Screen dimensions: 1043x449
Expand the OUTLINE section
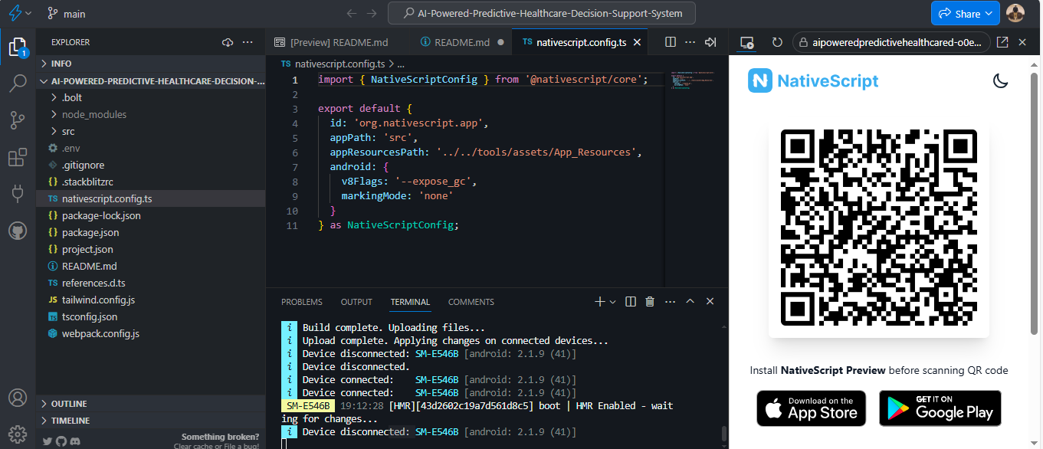151,404
